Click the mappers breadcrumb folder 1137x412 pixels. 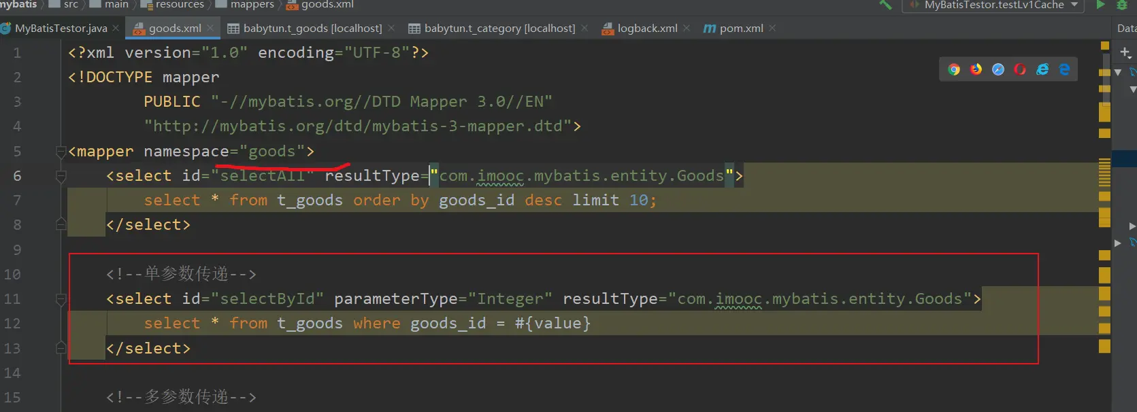pyautogui.click(x=252, y=5)
